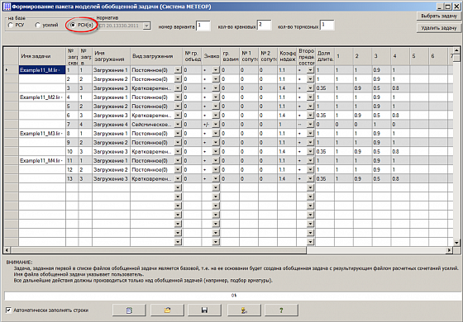The width and height of the screenshot is (463, 322).
Task: Open a saved package with the folder icon
Action: tap(167, 310)
